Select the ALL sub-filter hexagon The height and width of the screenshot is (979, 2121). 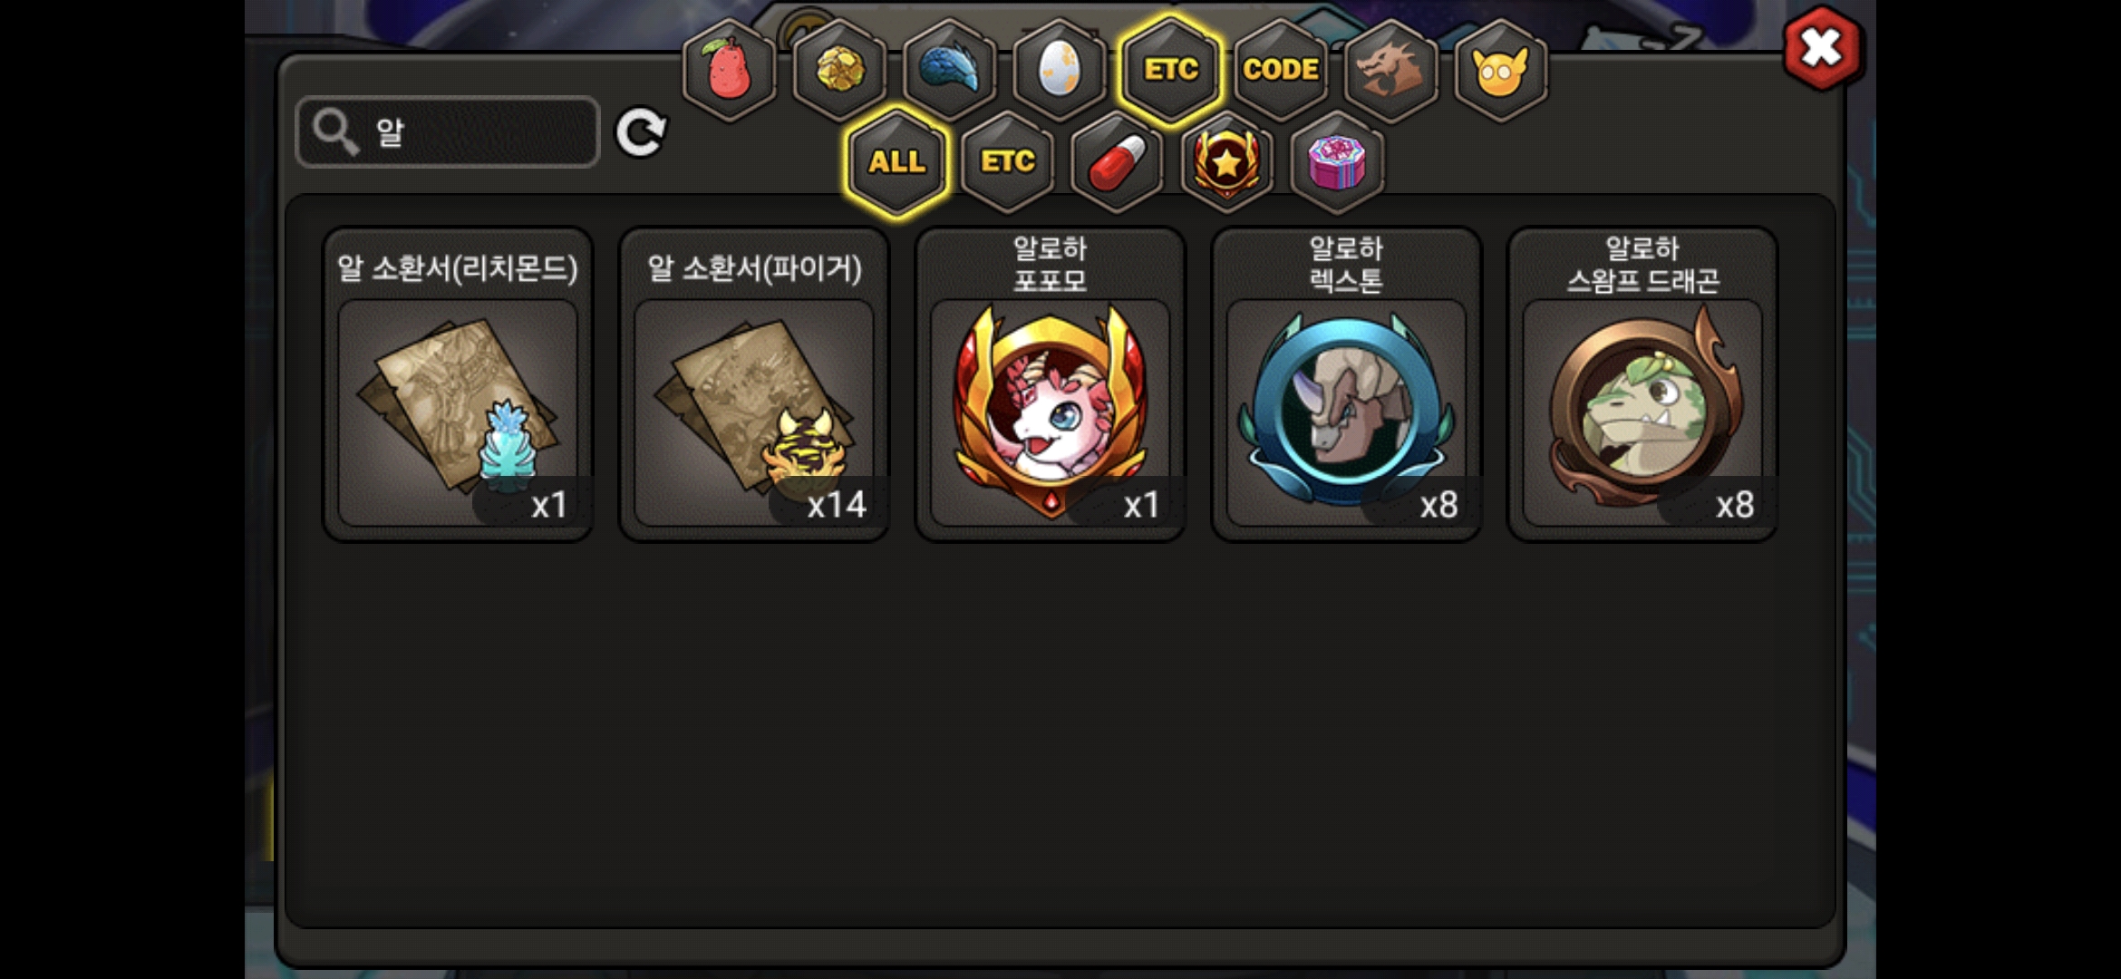[x=897, y=162]
